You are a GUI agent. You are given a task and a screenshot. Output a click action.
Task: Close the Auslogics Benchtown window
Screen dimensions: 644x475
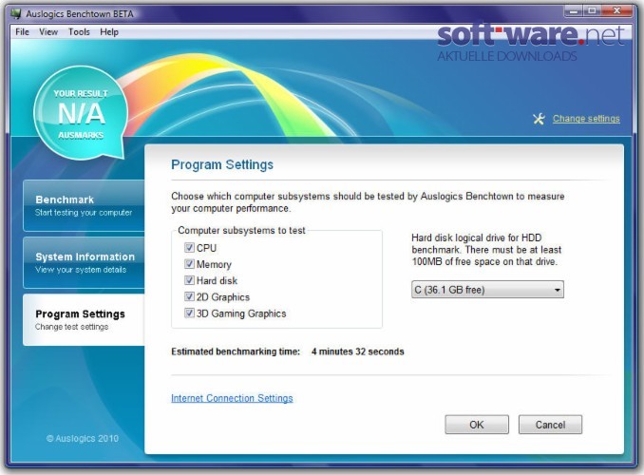click(616, 11)
